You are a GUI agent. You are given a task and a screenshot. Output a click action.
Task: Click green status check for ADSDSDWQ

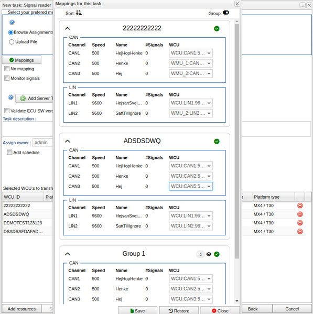(217, 142)
